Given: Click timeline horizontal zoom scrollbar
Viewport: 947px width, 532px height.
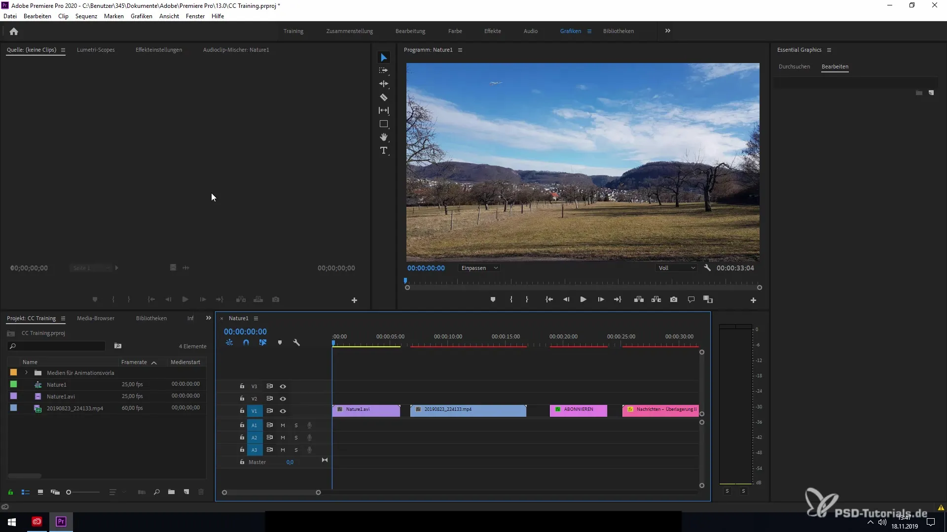Looking at the screenshot, I should [271, 493].
